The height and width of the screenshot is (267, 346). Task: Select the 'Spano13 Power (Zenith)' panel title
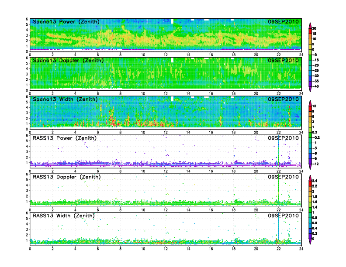[66, 22]
